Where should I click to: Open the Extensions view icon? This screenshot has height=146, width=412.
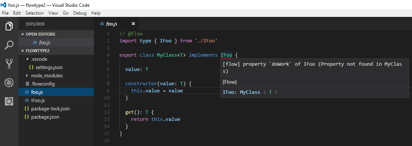9,101
